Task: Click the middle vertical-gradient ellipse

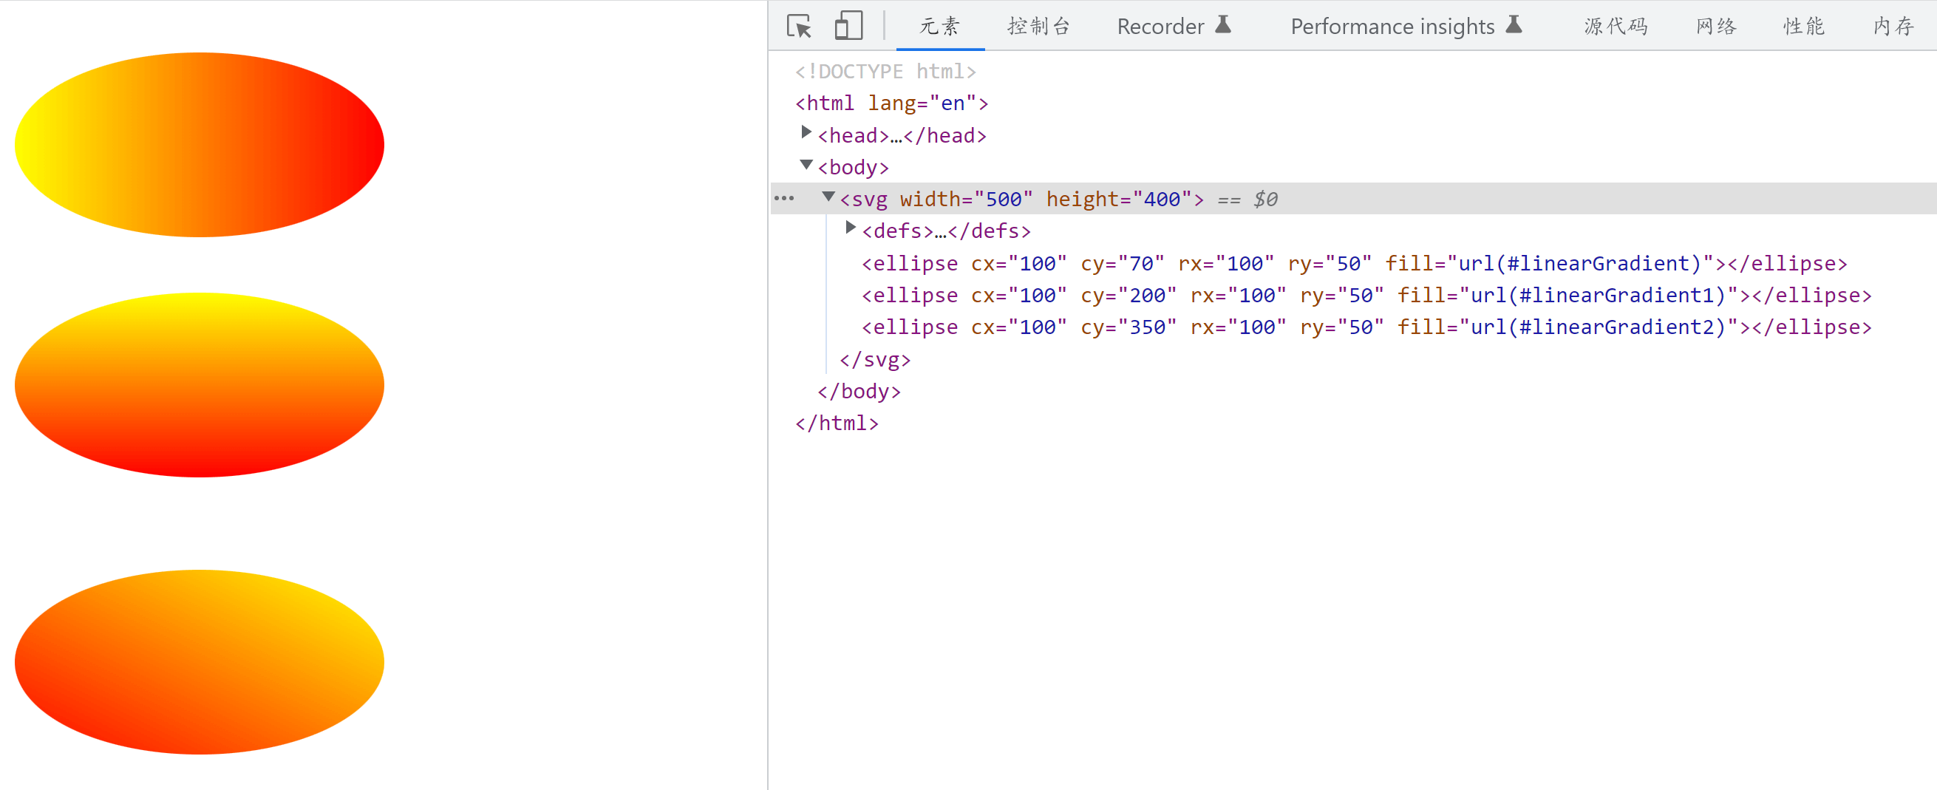Action: [x=200, y=385]
